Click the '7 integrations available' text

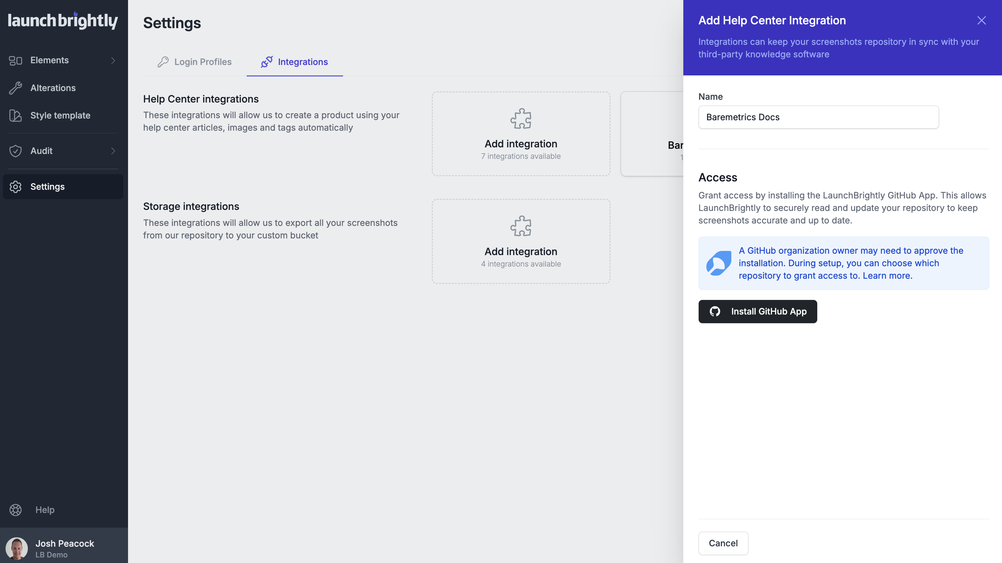click(x=521, y=156)
